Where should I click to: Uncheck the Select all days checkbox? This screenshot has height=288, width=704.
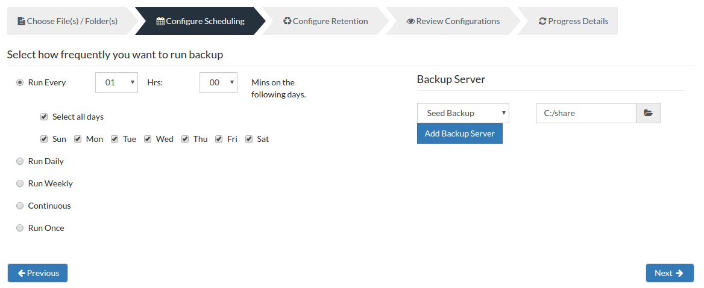coord(44,117)
